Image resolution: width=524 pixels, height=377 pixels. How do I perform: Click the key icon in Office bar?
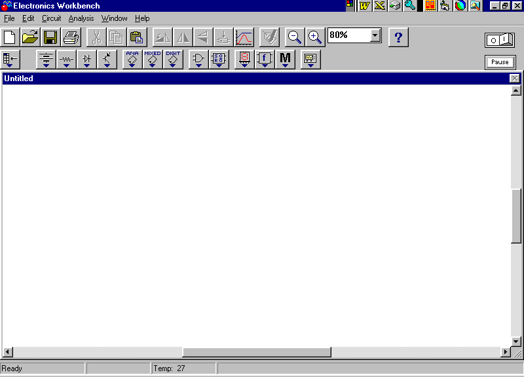click(x=410, y=6)
